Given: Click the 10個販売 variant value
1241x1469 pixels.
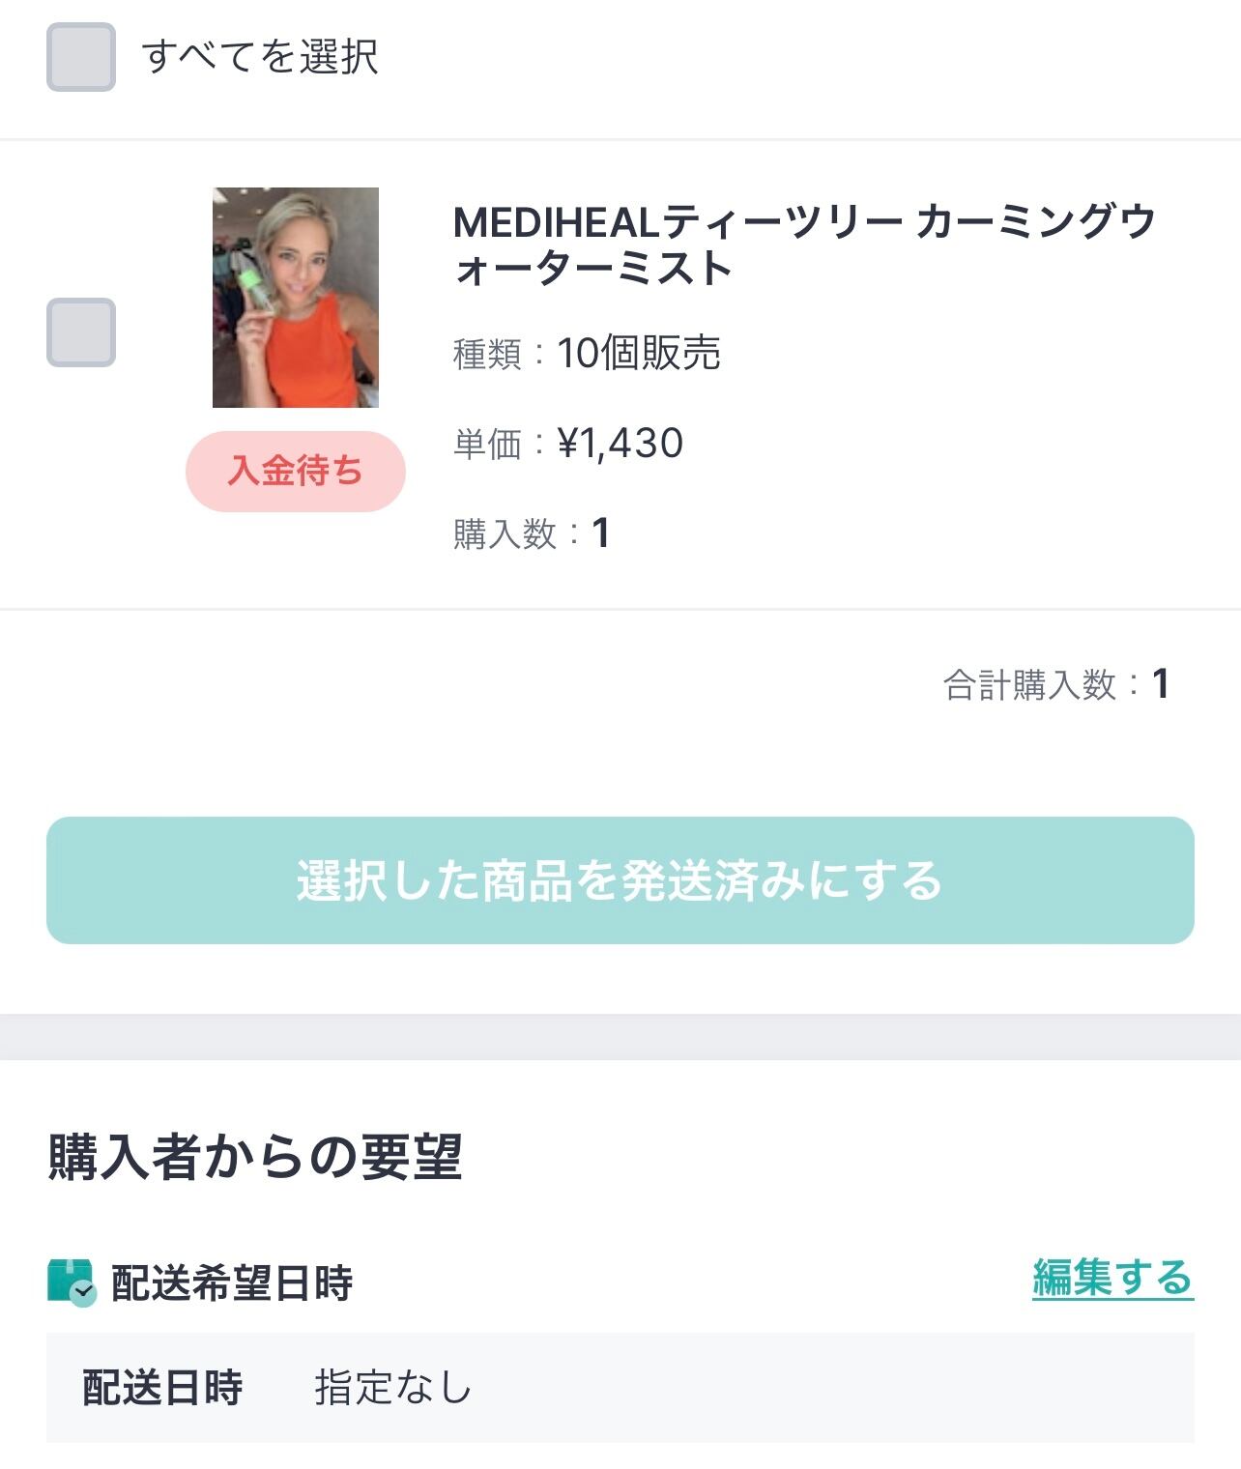Looking at the screenshot, I should tap(639, 353).
